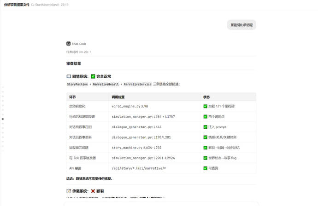Click the TRAE Code name label

(x=79, y=44)
